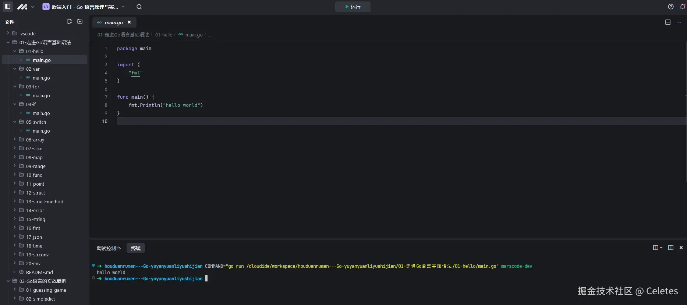The image size is (687, 305).
Task: Click the new file icon
Action: (70, 22)
